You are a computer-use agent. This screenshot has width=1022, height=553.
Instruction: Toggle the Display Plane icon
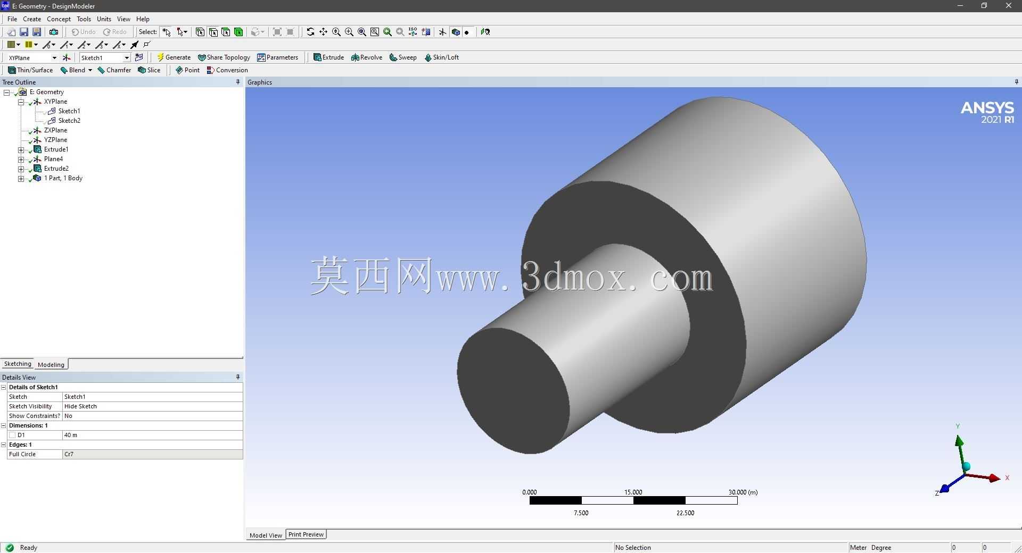442,32
